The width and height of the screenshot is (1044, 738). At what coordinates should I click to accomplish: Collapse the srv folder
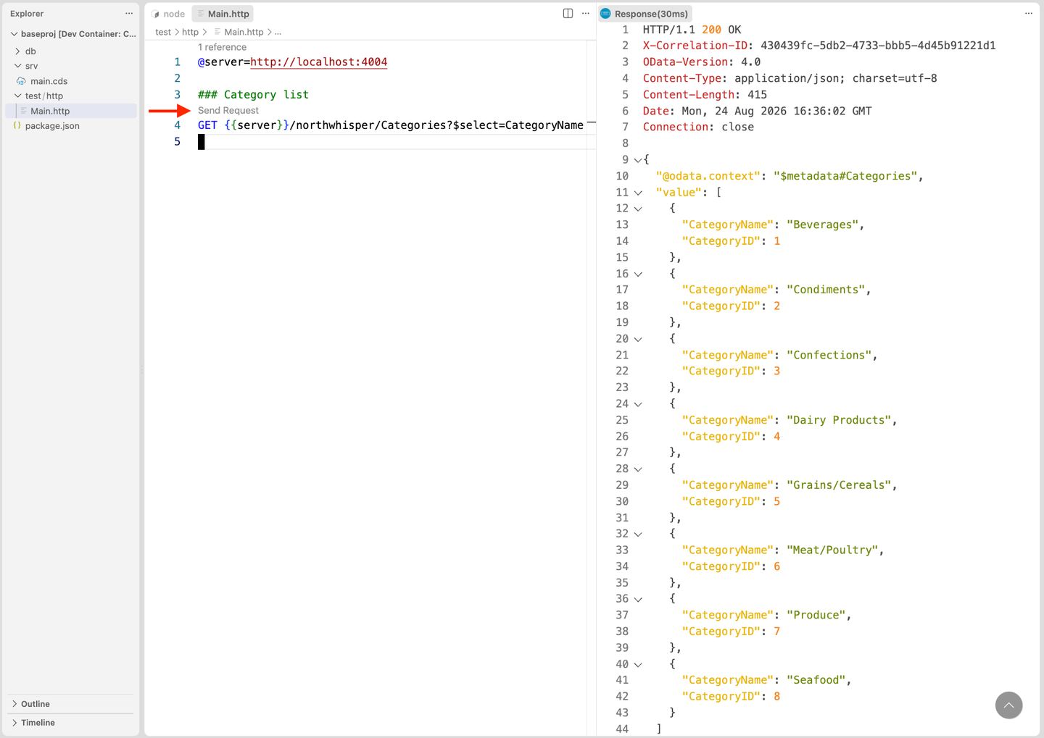(18, 66)
